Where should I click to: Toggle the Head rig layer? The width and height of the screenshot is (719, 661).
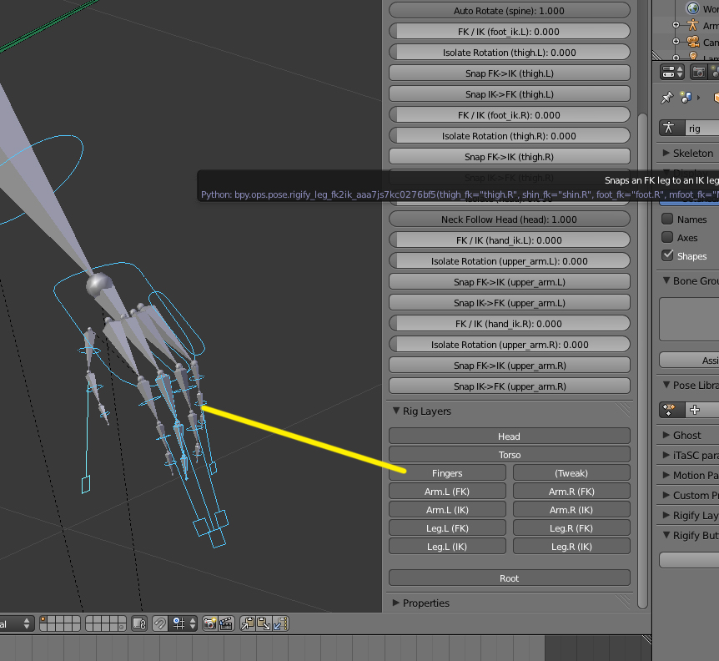510,436
